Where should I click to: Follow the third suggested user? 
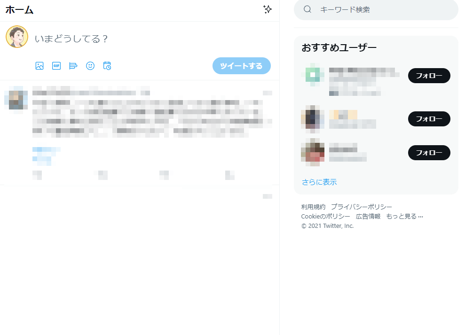tap(429, 153)
